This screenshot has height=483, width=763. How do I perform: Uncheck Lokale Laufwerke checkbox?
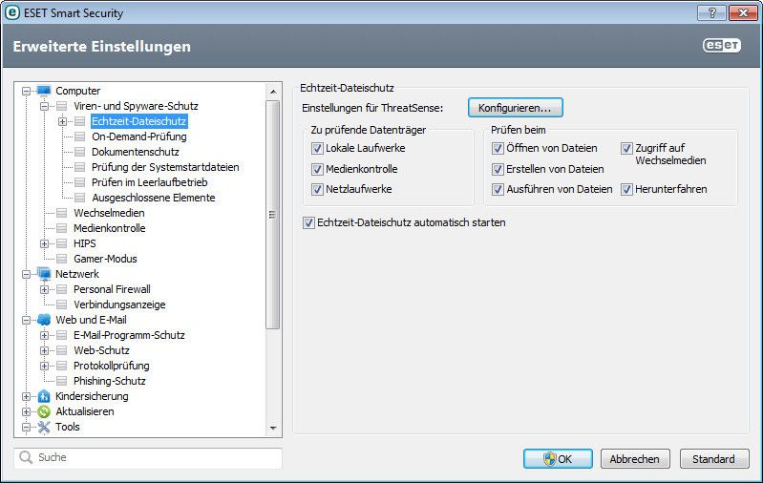(x=317, y=148)
